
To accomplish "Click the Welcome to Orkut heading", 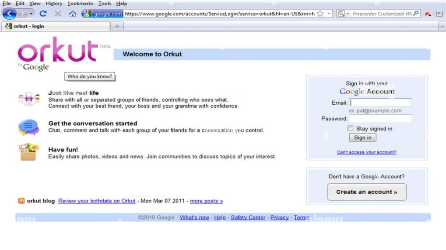I will pos(152,54).
